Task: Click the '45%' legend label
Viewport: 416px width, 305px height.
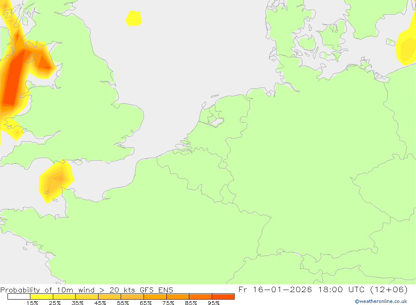Action: 100,303
